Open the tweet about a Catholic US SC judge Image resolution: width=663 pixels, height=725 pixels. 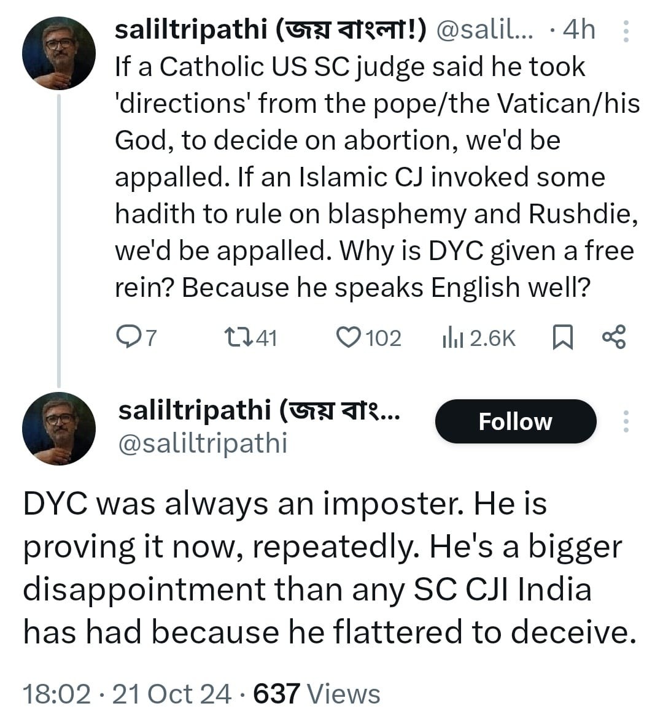(376, 177)
